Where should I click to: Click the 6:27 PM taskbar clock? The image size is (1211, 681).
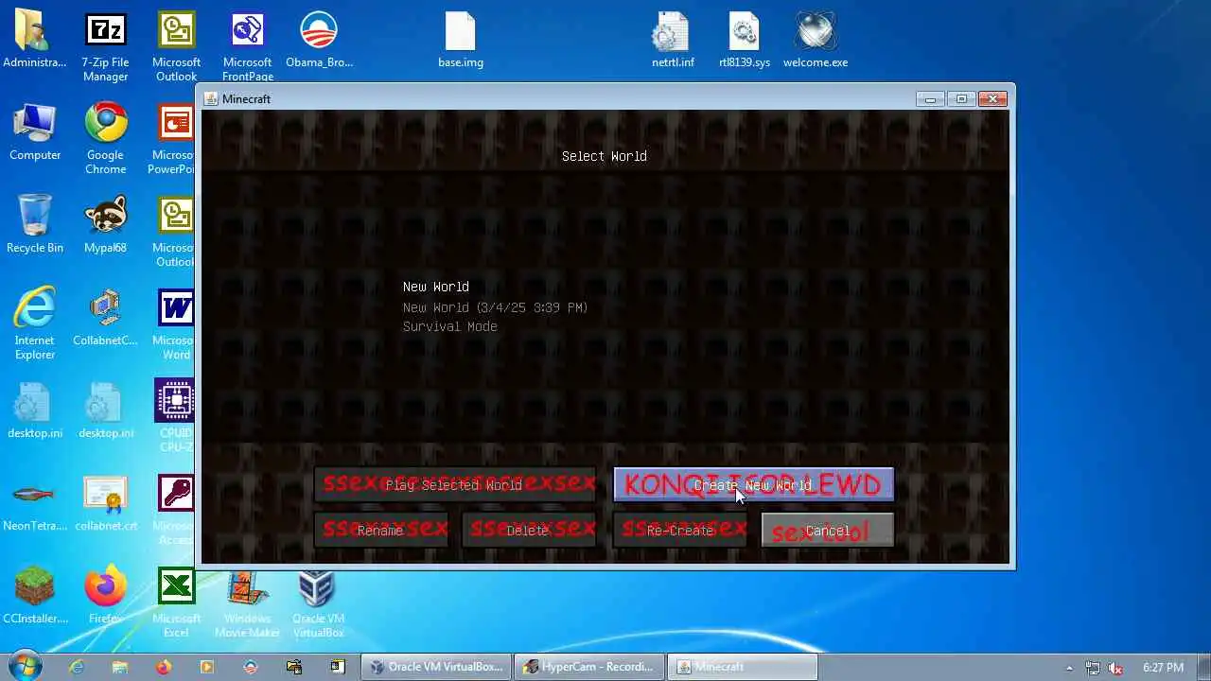point(1163,667)
